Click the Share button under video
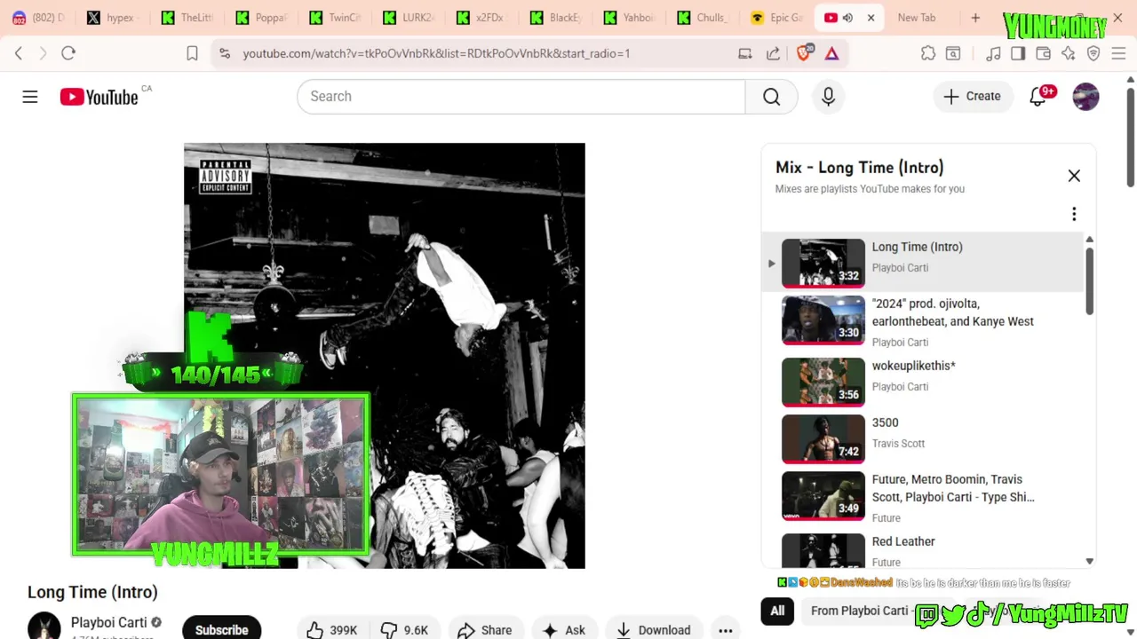1137x639 pixels. 485,629
